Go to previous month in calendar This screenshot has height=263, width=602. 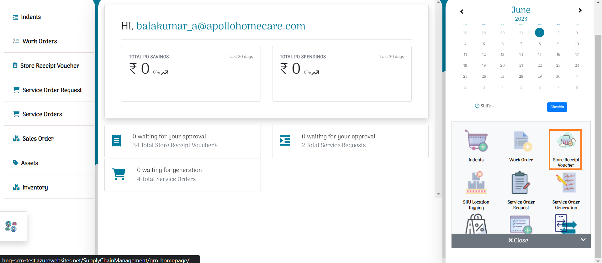point(462,12)
